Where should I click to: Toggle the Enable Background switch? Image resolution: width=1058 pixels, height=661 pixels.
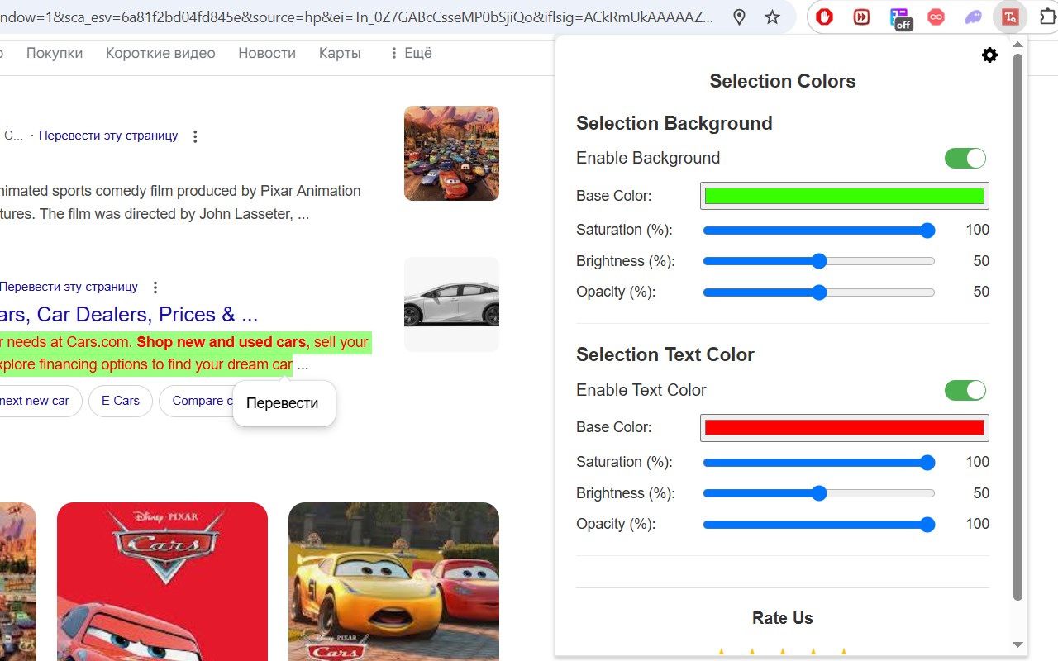(965, 158)
